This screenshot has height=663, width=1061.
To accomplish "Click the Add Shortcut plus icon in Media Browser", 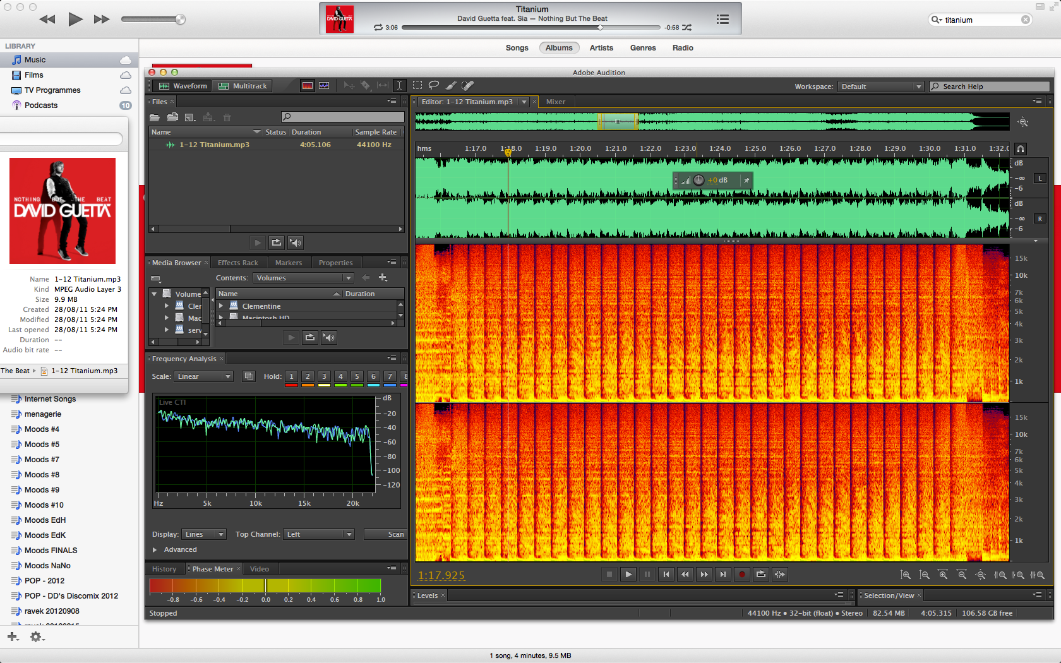I will point(383,278).
